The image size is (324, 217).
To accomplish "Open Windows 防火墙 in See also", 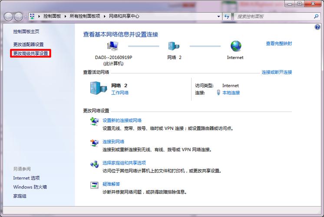I will 30,187.
